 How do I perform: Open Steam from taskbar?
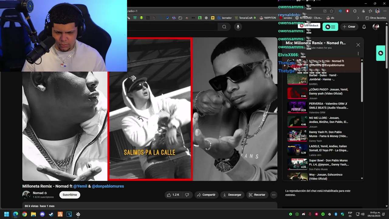tap(51, 214)
